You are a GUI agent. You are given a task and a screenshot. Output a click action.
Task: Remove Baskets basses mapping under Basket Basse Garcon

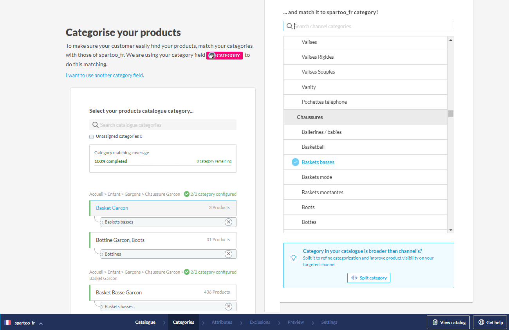coord(228,307)
